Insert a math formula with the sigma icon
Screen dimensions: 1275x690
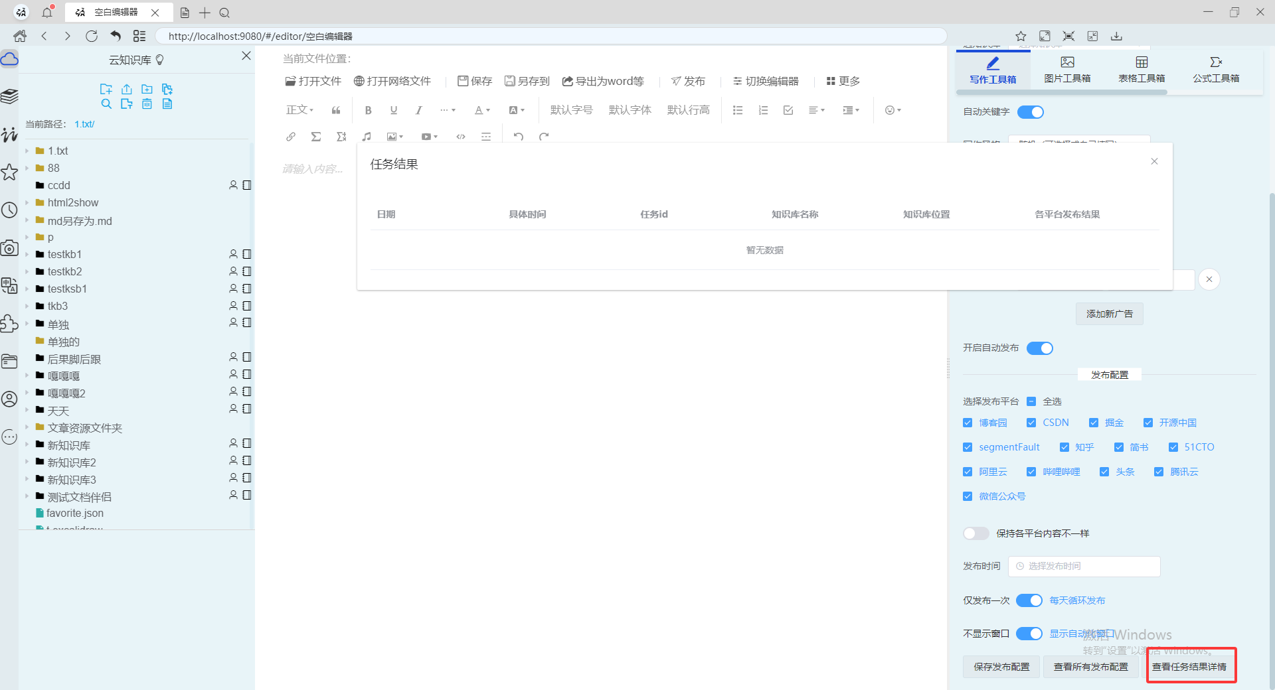316,136
